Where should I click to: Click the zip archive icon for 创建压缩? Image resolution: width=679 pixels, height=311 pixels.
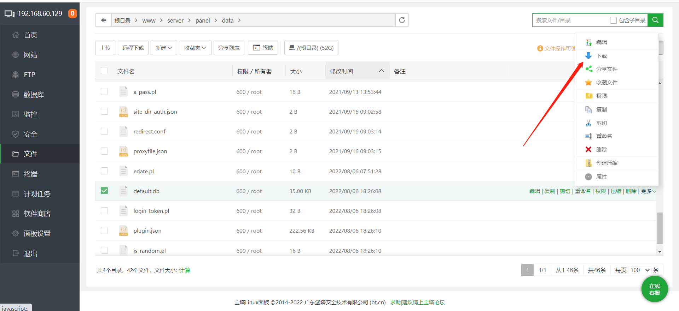pyautogui.click(x=588, y=163)
